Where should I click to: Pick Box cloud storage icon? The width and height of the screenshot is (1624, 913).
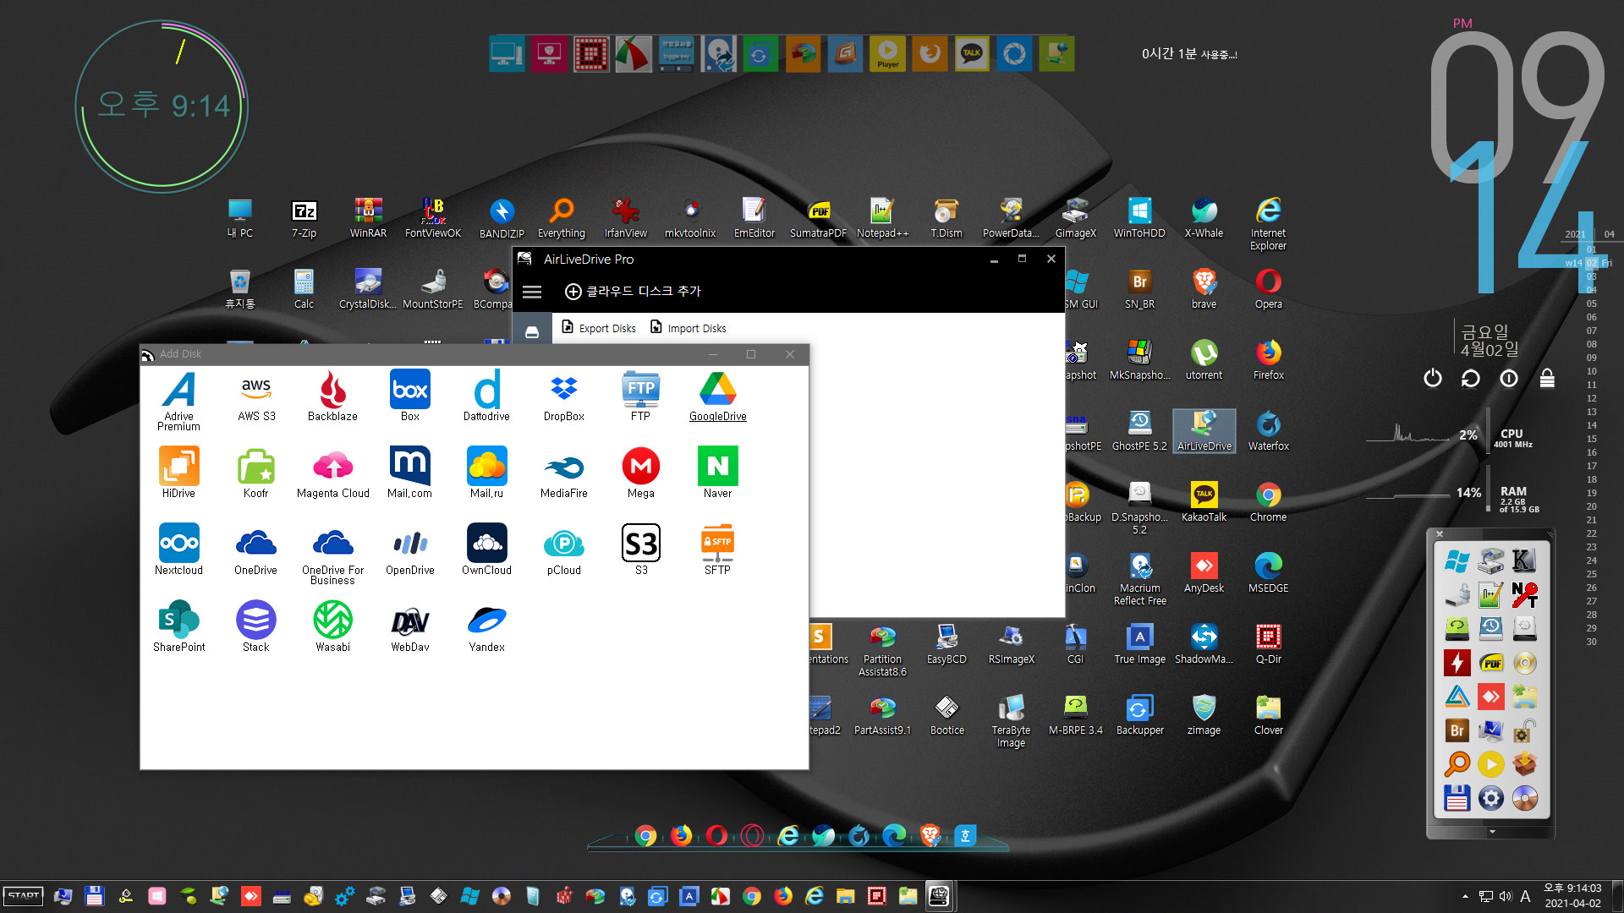(x=410, y=396)
